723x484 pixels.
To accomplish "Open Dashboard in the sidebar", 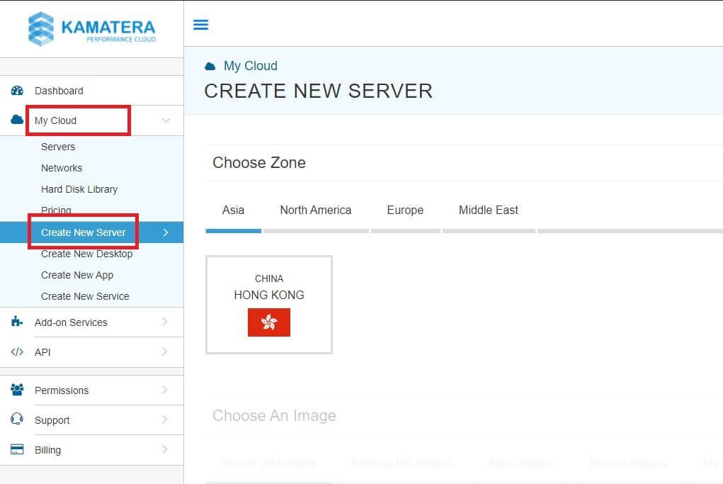I will [x=92, y=91].
